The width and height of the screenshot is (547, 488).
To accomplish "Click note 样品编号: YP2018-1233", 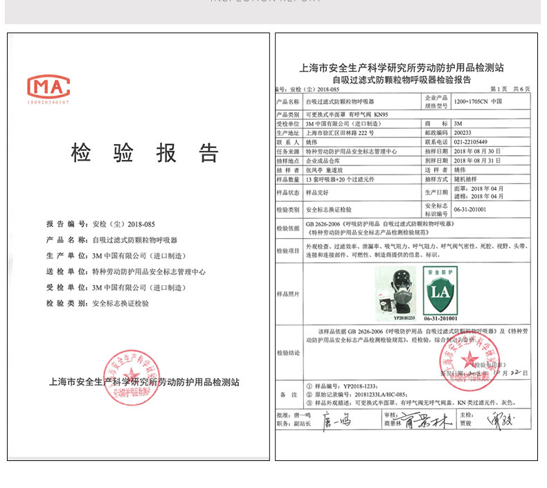I will [x=342, y=386].
